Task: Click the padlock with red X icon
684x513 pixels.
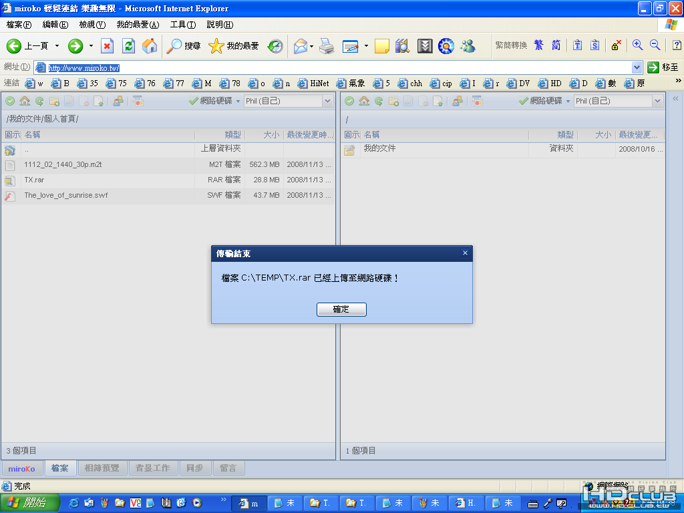Action: 616,45
